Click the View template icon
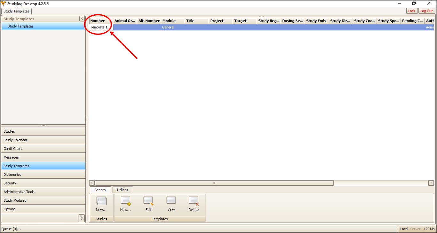Screen dimensions: 437x233 171,200
